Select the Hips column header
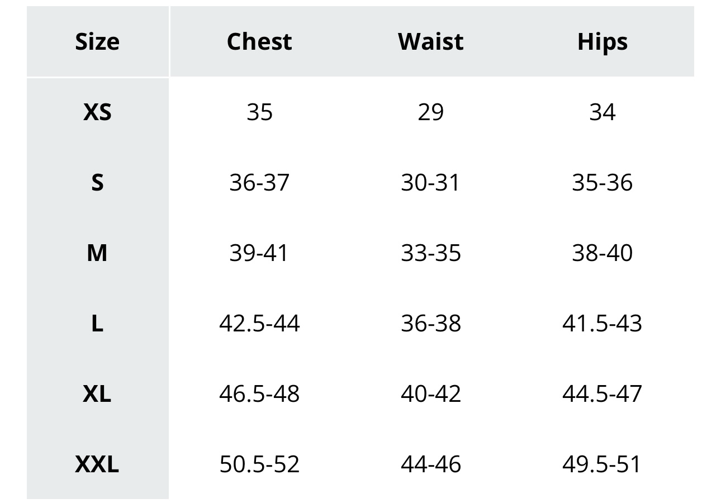721x503 pixels. pyautogui.click(x=602, y=42)
